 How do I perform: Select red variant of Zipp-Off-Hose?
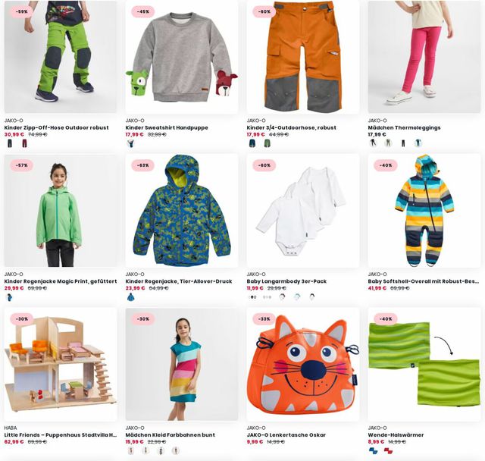click(x=24, y=143)
